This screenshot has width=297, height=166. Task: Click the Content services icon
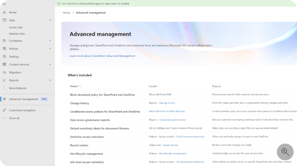tap(4, 64)
